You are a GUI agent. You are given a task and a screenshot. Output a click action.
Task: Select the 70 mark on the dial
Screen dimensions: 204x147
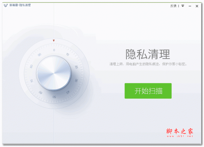pos(32,81)
